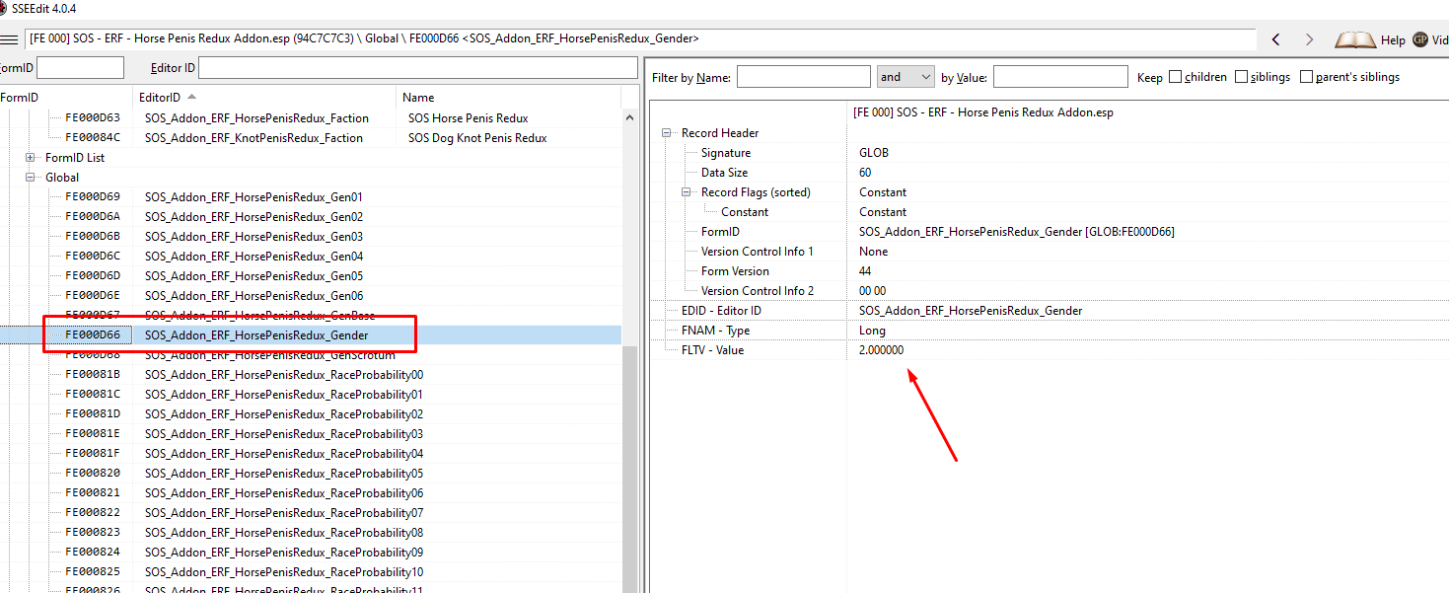
Task: Enable Keep children checkbox
Action: pyautogui.click(x=1175, y=77)
